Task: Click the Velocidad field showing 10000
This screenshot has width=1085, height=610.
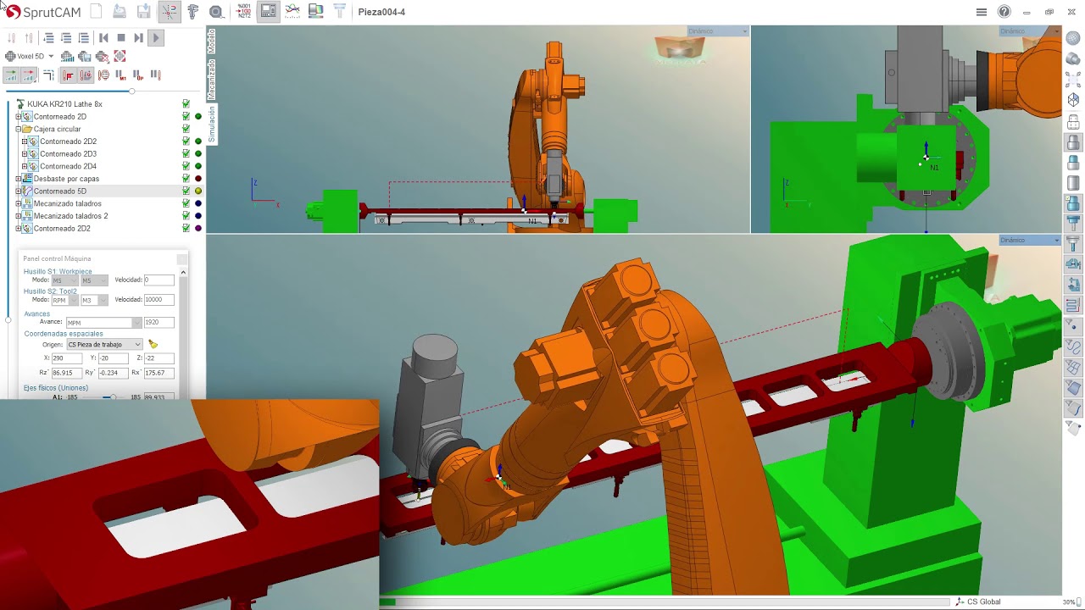Action: tap(159, 300)
